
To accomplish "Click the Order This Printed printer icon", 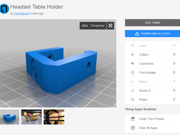I will point(133,119).
